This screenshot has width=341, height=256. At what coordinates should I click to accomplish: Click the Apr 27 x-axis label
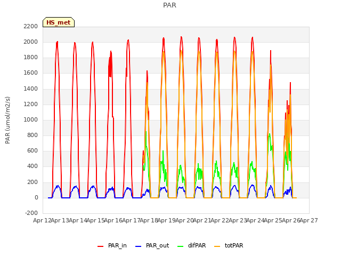point(309,220)
